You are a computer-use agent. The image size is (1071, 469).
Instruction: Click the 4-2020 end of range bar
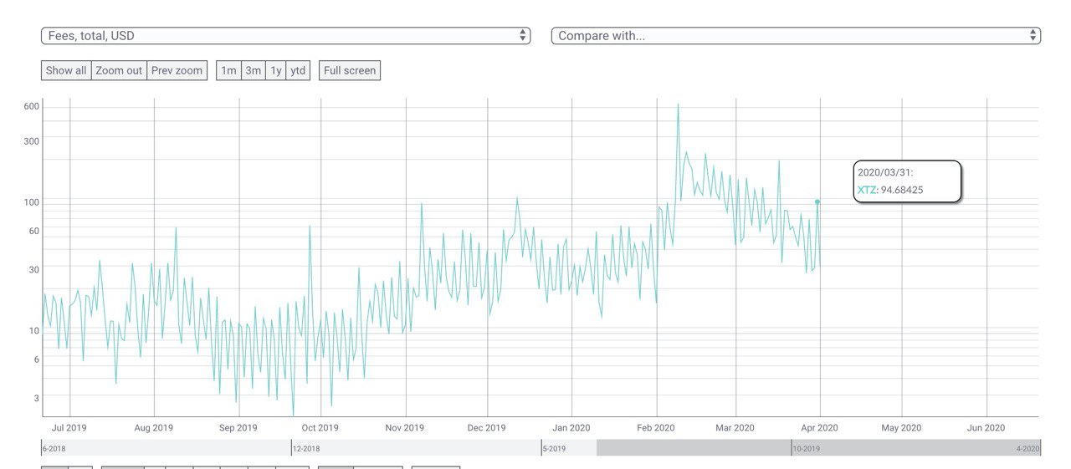(1027, 449)
